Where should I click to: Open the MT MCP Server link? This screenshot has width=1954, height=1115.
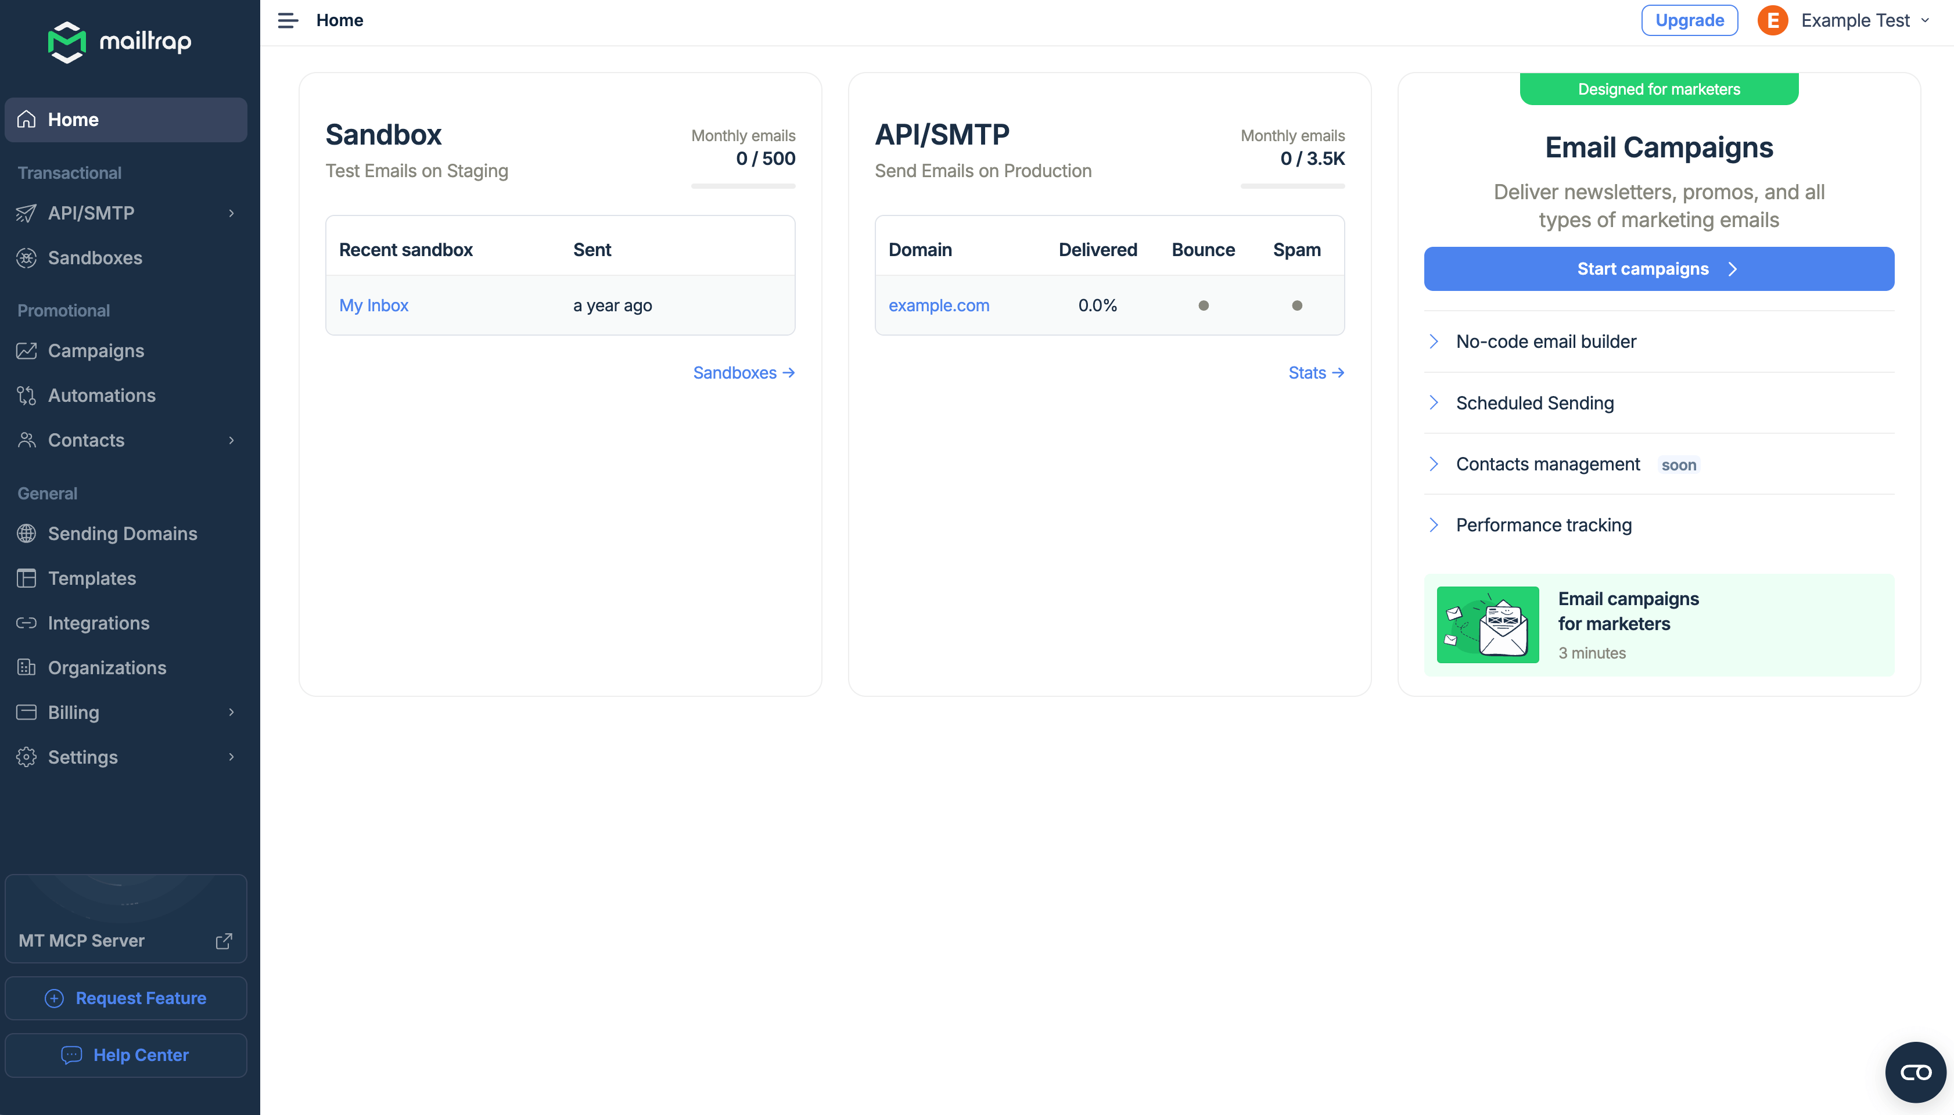pyautogui.click(x=125, y=919)
